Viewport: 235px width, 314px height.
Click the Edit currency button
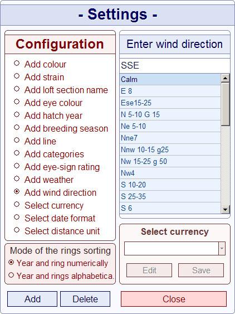click(149, 270)
